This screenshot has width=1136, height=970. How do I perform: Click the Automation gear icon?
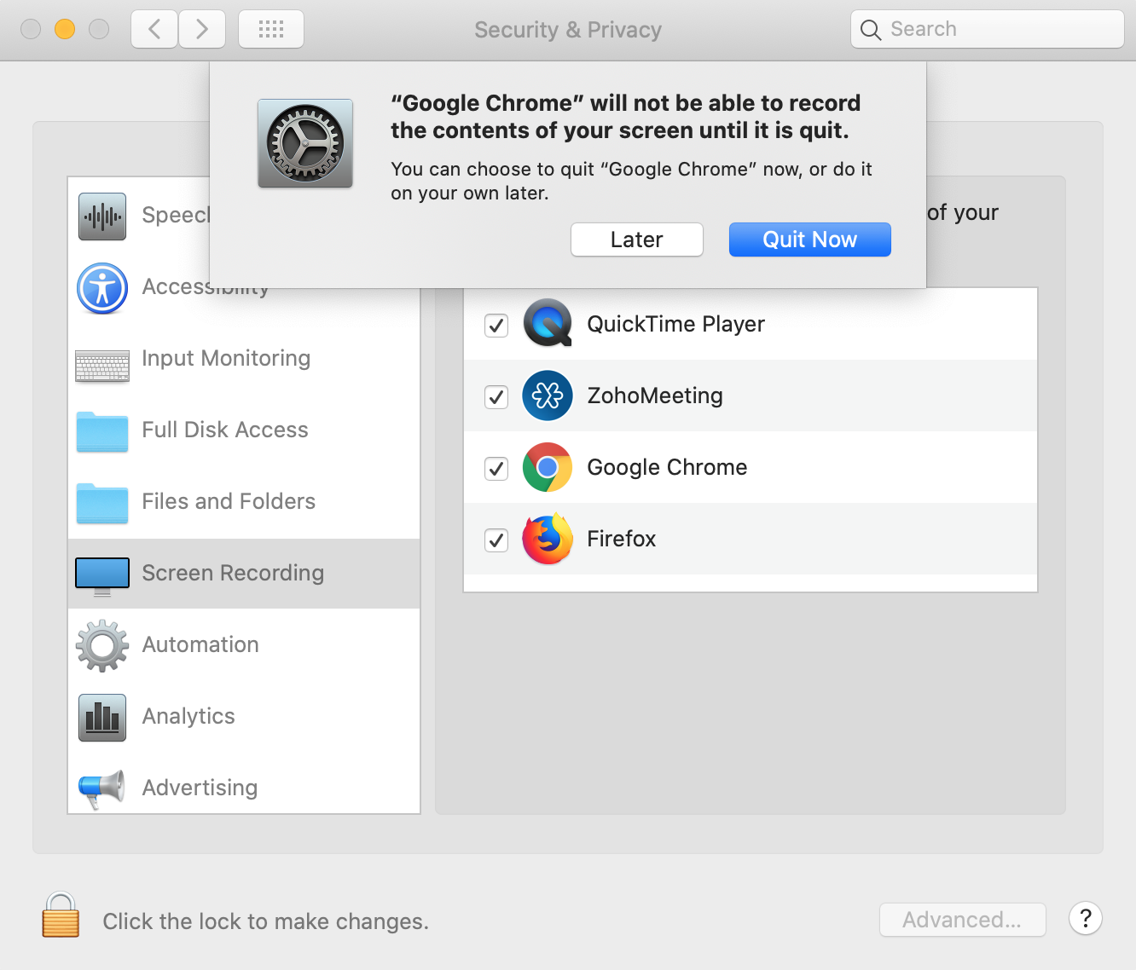pyautogui.click(x=102, y=645)
